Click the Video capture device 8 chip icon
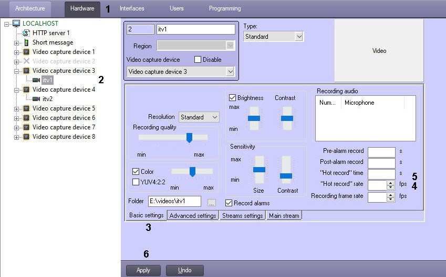The width and height of the screenshot is (446, 277). click(x=26, y=137)
